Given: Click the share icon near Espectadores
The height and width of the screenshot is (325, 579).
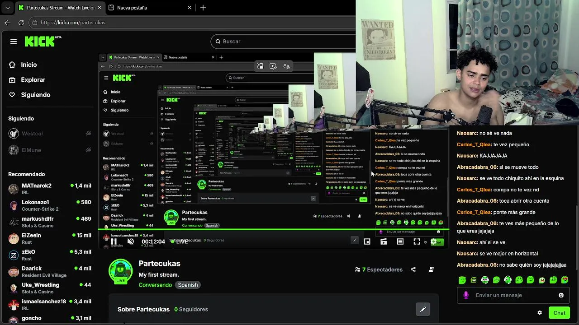Looking at the screenshot, I should click(413, 269).
